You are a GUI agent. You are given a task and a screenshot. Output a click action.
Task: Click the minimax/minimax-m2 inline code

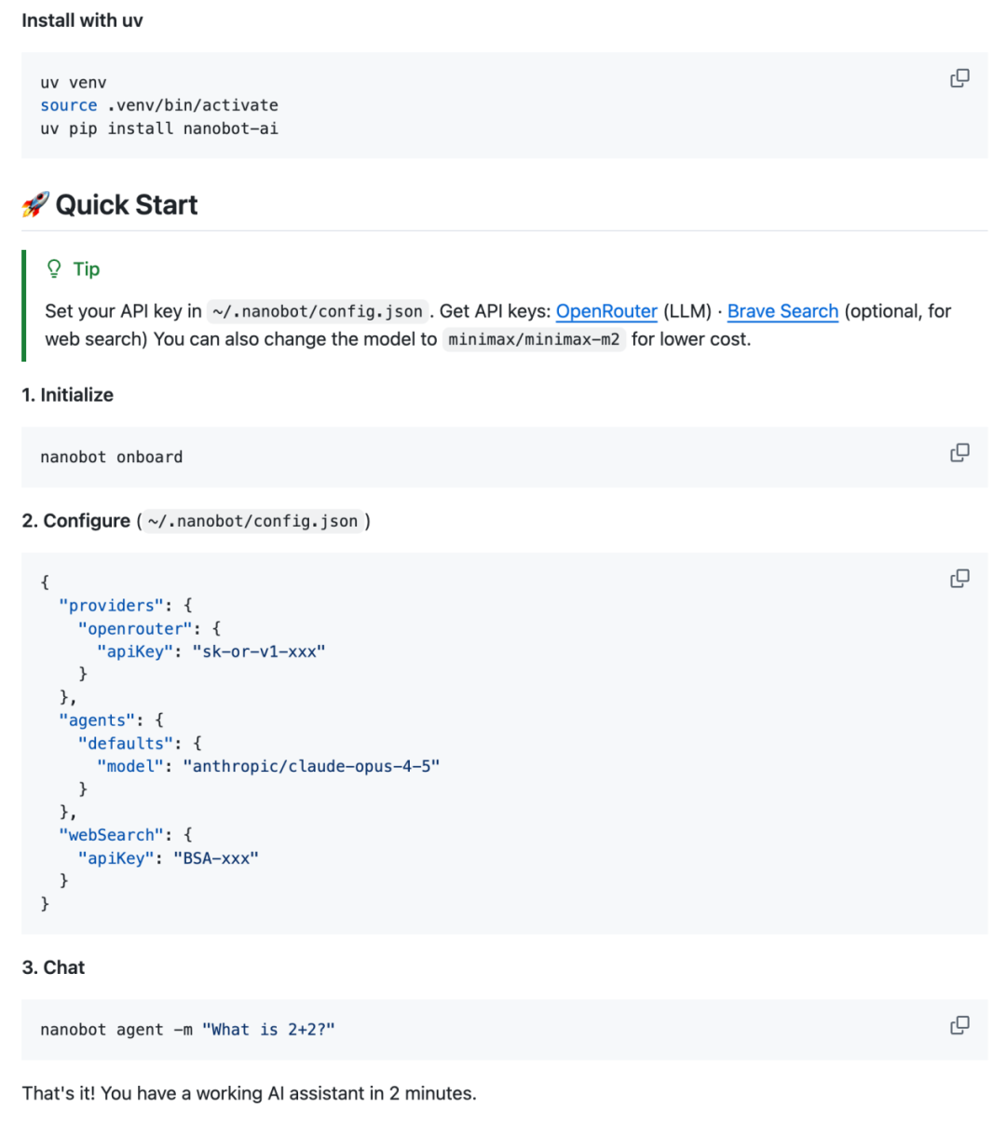534,339
